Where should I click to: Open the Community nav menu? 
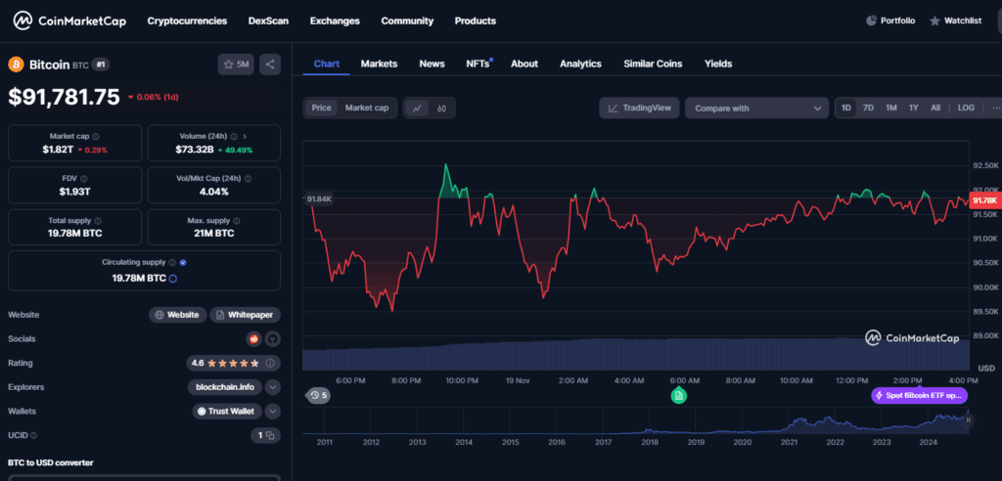point(407,22)
